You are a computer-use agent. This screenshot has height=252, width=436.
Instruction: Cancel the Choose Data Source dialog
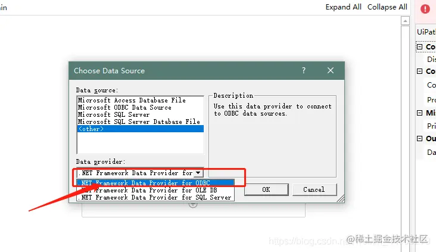(x=314, y=189)
